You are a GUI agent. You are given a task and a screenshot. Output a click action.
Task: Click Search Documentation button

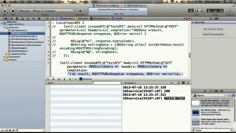point(213,34)
